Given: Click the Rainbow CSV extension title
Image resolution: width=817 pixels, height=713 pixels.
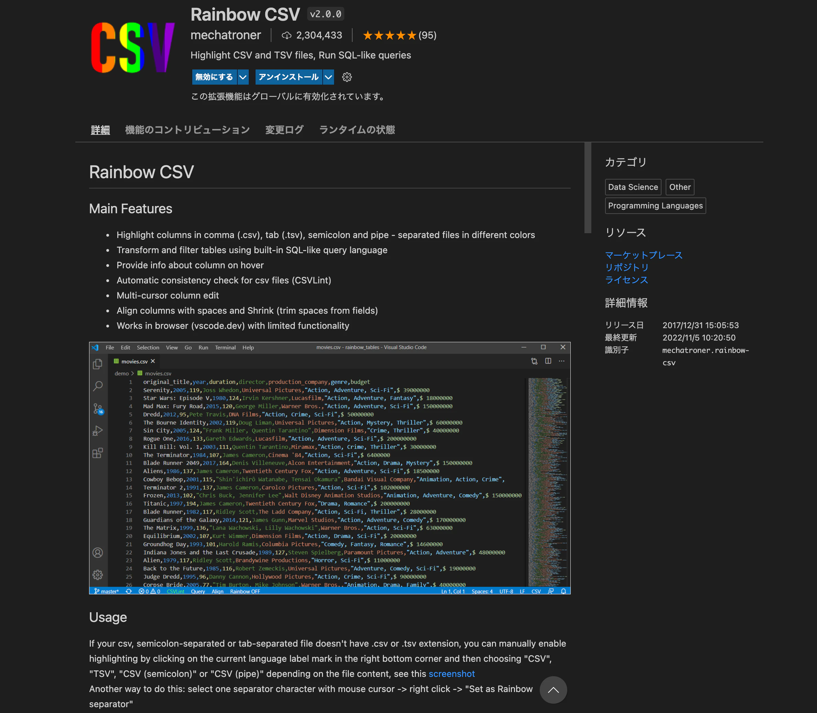Looking at the screenshot, I should [x=245, y=14].
